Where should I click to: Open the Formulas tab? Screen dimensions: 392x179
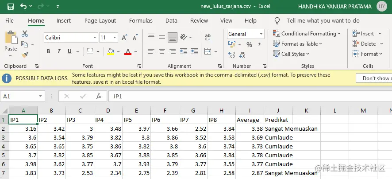tap(141, 21)
